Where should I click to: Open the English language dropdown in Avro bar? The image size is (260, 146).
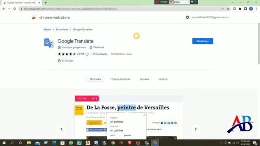pos(182,2)
